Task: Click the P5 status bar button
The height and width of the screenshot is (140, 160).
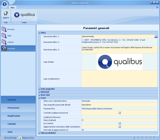Action: pyautogui.click(x=154, y=138)
